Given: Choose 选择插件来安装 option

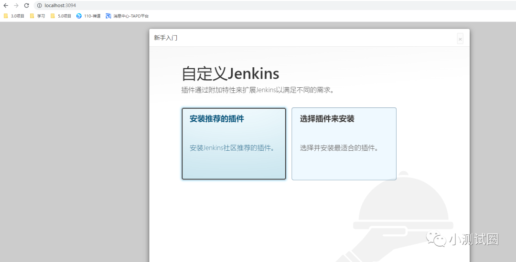Looking at the screenshot, I should 344,144.
